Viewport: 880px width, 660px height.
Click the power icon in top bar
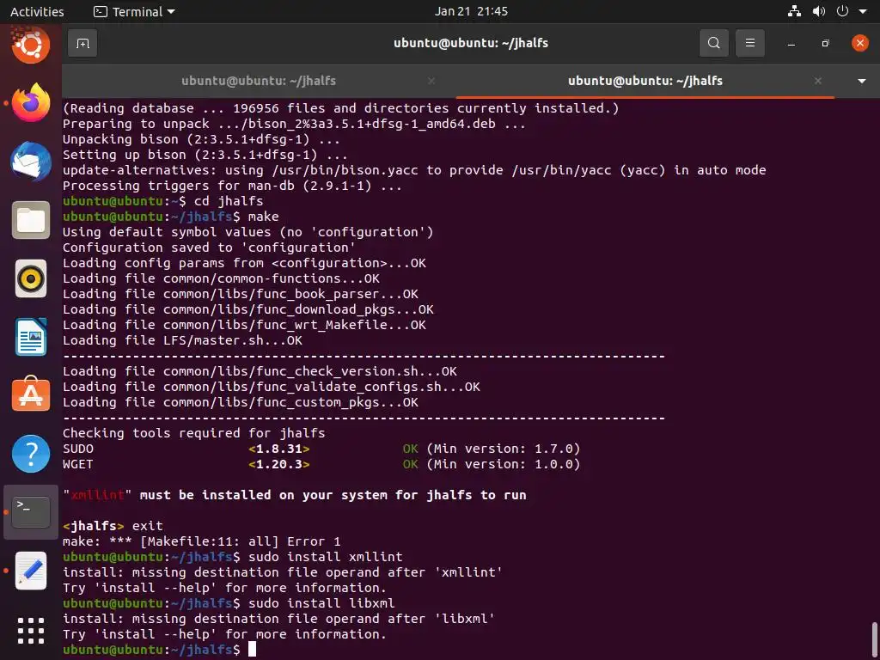point(842,11)
